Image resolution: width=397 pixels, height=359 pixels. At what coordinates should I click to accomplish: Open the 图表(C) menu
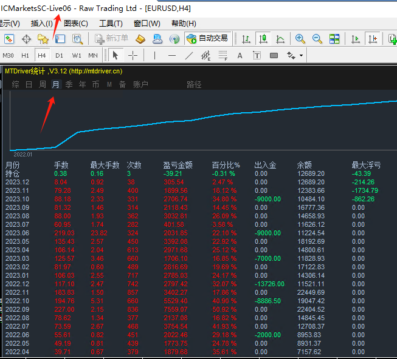76,24
